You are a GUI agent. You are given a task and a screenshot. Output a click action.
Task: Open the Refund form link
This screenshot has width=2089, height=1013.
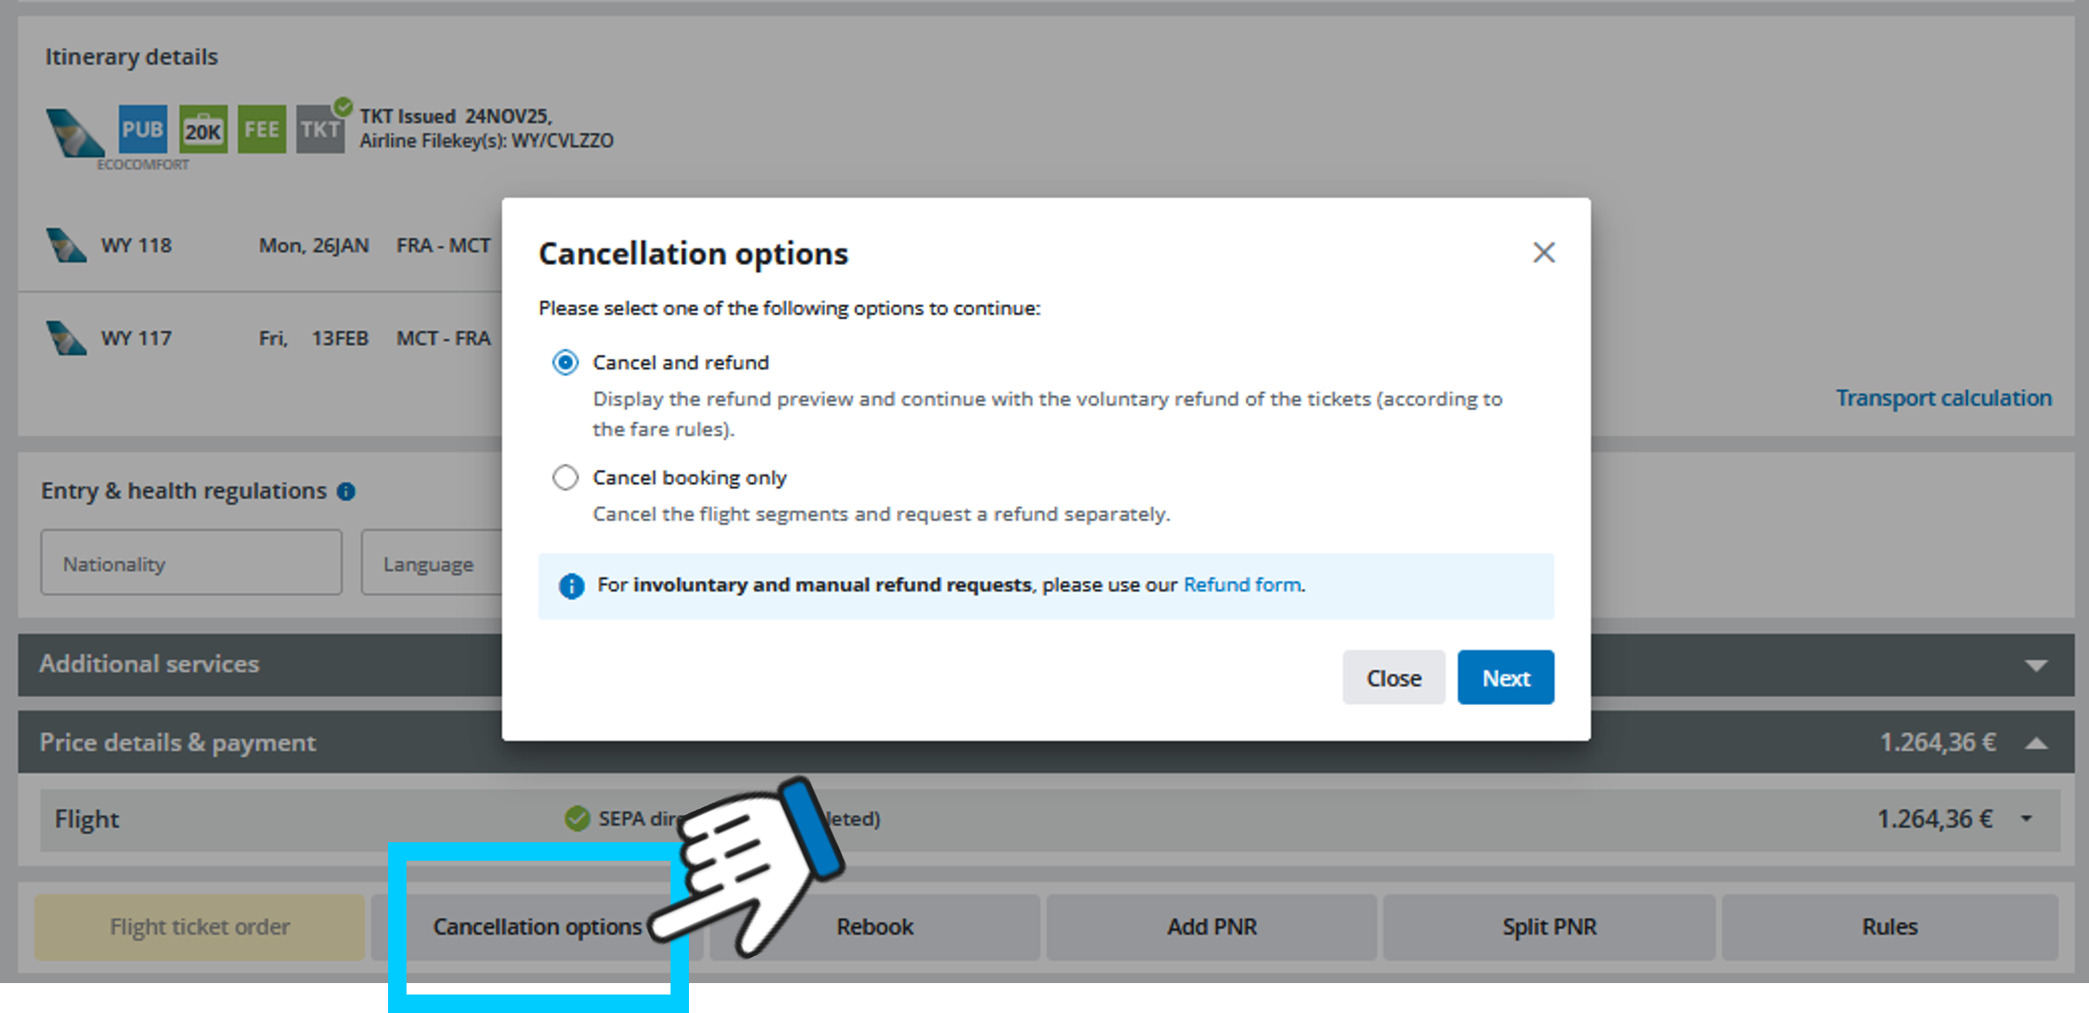pyautogui.click(x=1242, y=585)
